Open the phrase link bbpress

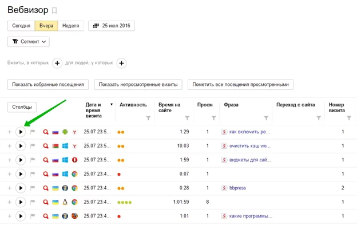click(x=237, y=188)
